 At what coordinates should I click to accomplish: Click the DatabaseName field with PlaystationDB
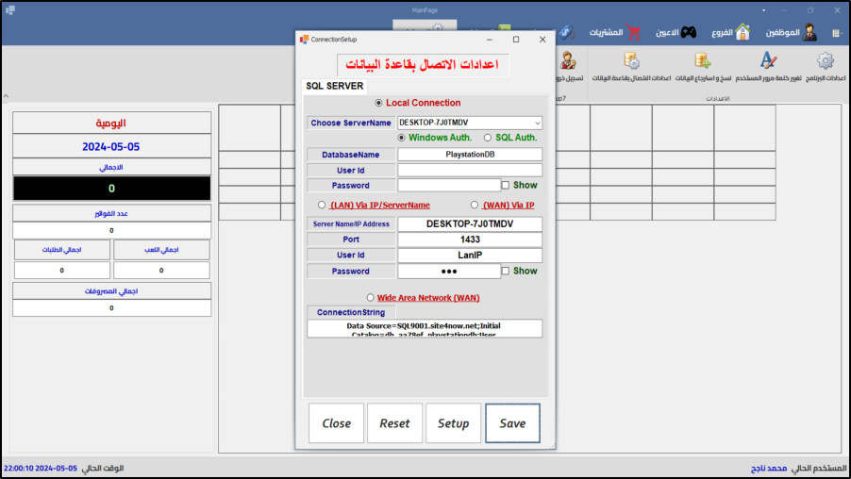(x=469, y=155)
